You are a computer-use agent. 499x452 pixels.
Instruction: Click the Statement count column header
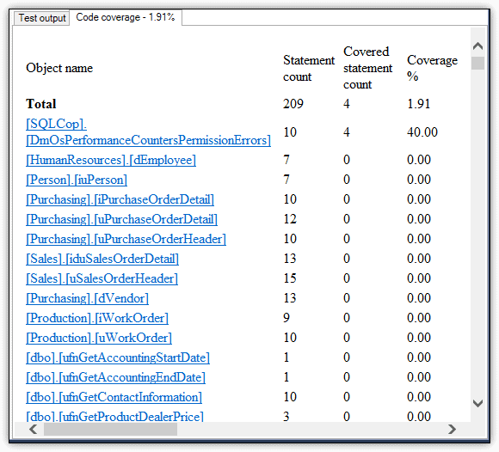[309, 69]
